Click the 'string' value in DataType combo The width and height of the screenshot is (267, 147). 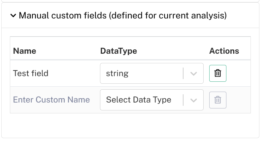pos(117,73)
